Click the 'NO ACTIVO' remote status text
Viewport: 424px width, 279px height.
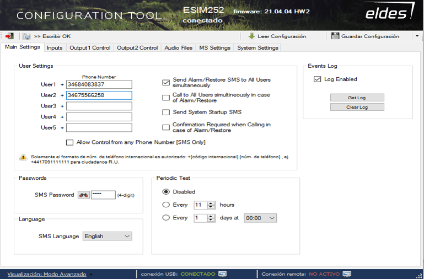pos(324,274)
